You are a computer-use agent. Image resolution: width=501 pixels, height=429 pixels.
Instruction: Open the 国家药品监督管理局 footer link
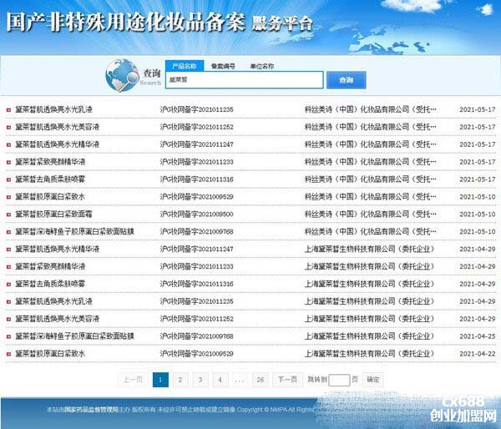(91, 410)
